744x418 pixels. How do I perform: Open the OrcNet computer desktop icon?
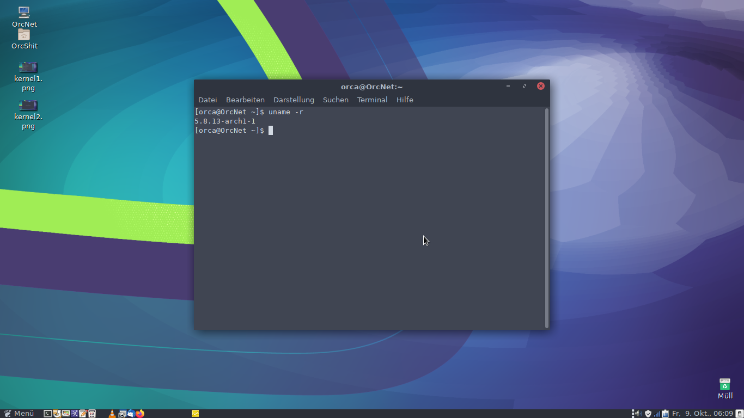(x=24, y=17)
